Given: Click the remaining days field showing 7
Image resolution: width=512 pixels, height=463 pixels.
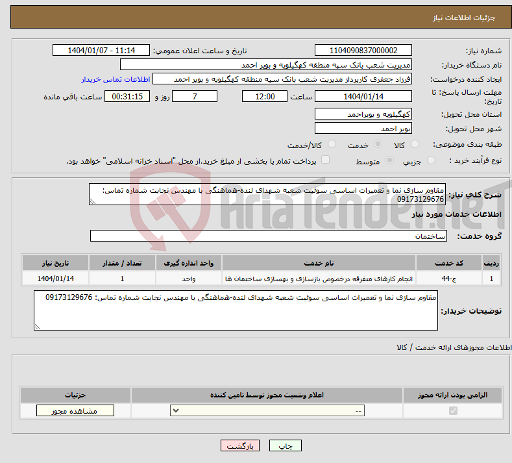Looking at the screenshot, I should click(x=195, y=96).
